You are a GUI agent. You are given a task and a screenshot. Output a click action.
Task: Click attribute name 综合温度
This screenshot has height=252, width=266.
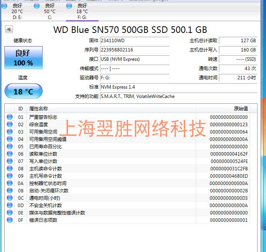(39, 124)
